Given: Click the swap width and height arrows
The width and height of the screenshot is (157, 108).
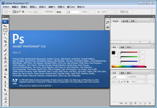Looking at the screenshot, I should point(98,12).
